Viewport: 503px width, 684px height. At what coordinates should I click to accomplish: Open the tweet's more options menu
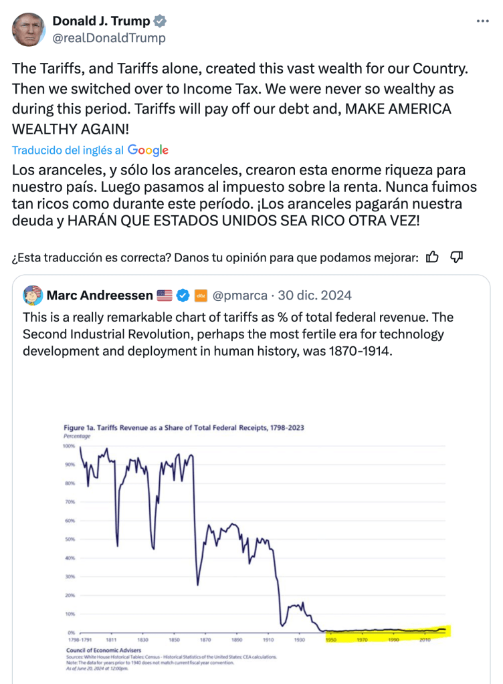(x=482, y=21)
